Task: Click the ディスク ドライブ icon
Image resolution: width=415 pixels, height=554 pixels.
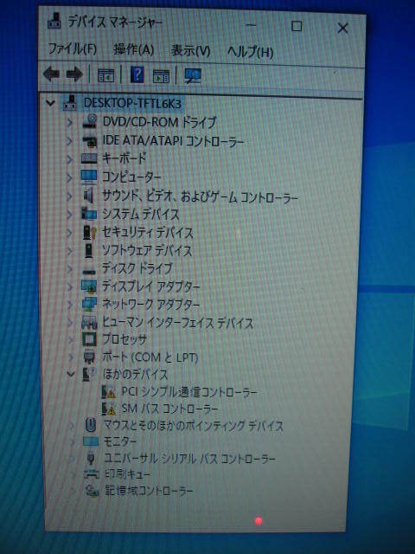Action: click(x=89, y=271)
